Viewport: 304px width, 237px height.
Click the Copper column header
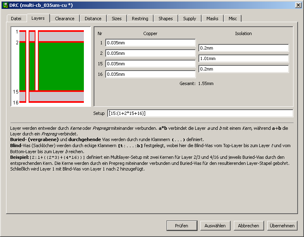click(x=150, y=33)
